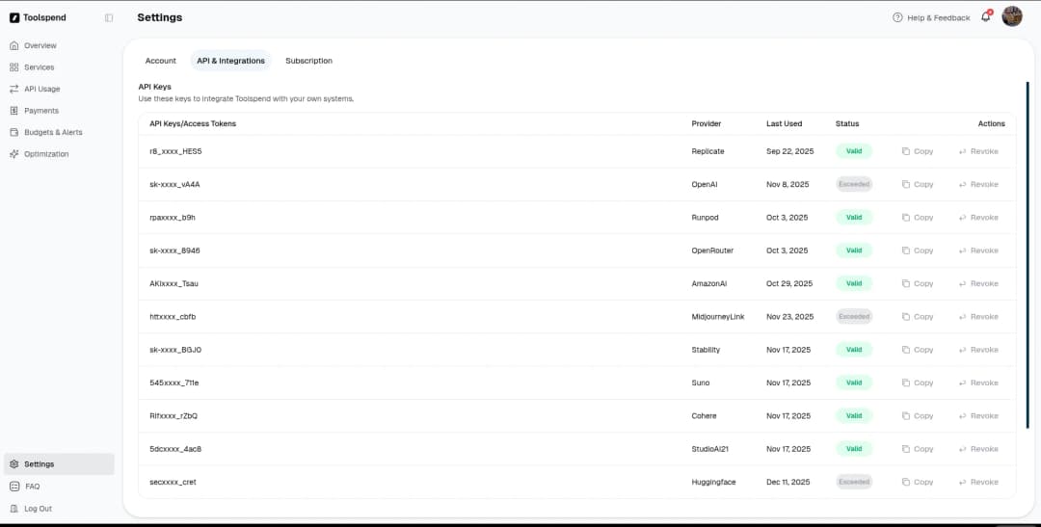Viewport: 1041px width, 527px height.
Task: Click the Toolspend logo icon
Action: (14, 18)
